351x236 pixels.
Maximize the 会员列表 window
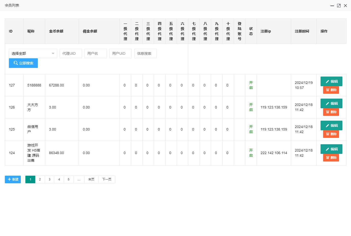pos(339,6)
